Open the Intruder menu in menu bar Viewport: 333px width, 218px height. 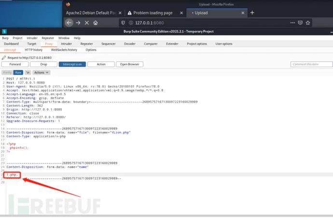[x=32, y=38]
